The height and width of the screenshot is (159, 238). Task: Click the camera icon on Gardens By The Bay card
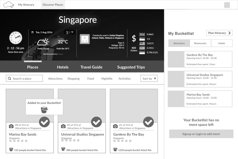pos(115,126)
